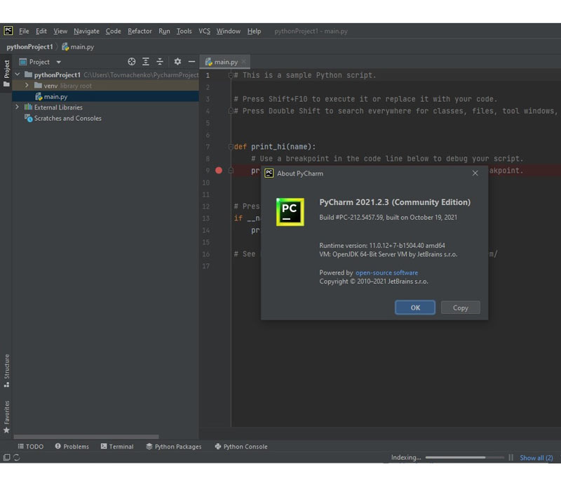The width and height of the screenshot is (561, 481).
Task: Click the tool window quick access icon
Action: coord(6,457)
